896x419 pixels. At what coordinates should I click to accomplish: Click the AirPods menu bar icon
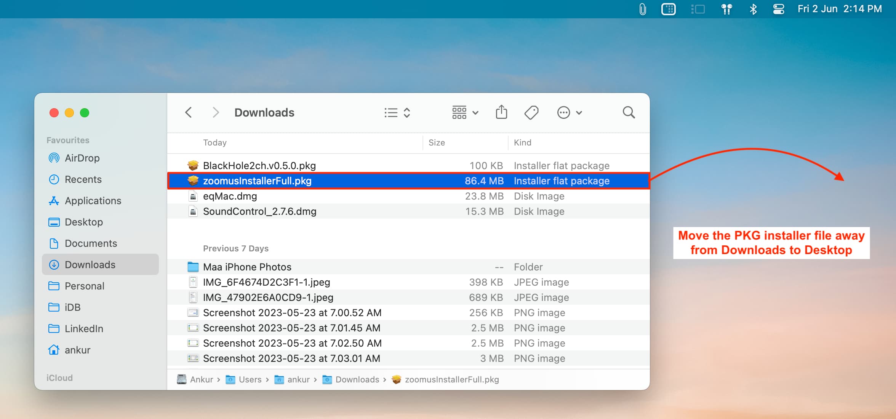[726, 9]
